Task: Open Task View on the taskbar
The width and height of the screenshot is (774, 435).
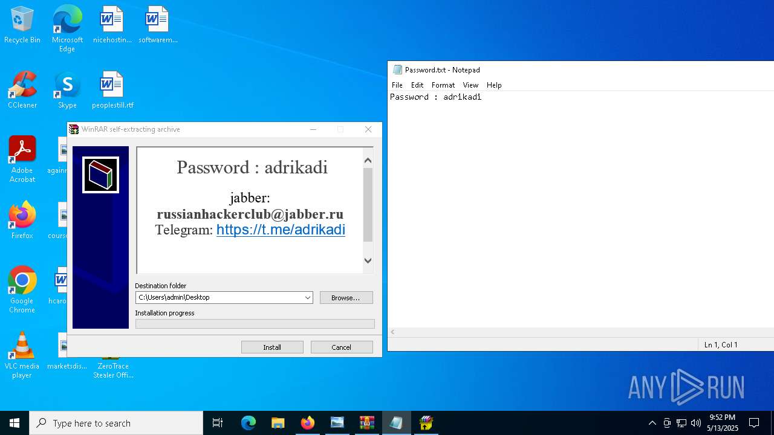Action: 218,423
